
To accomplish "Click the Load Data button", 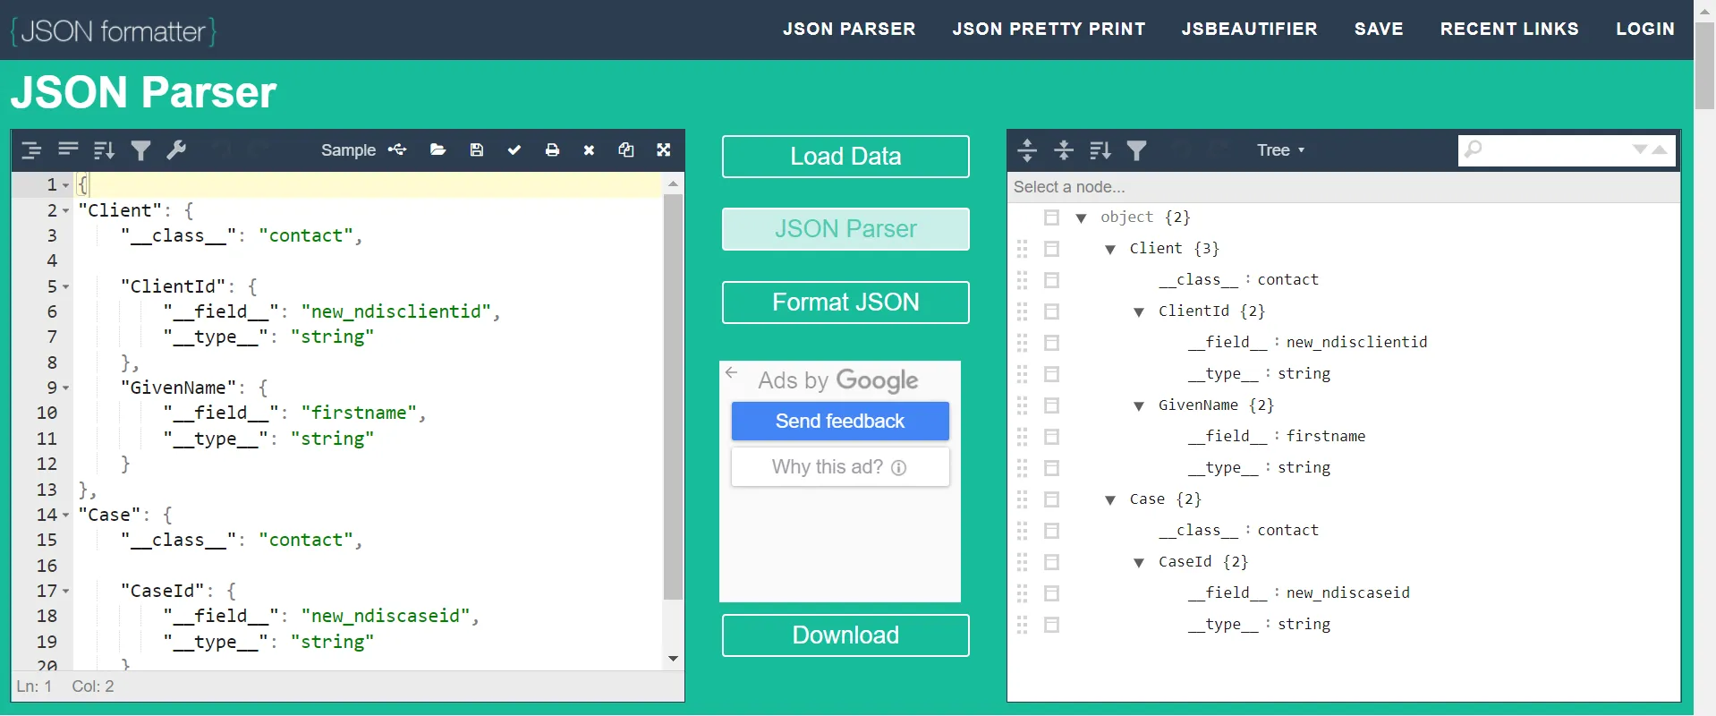I will (x=845, y=157).
